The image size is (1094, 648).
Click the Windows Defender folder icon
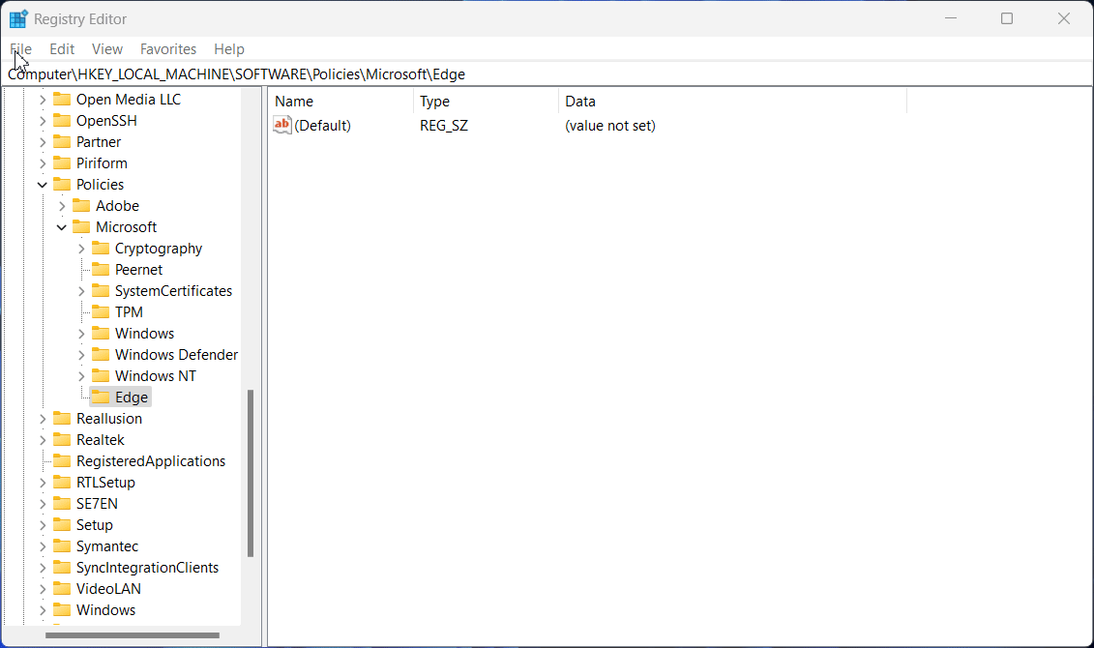[102, 354]
